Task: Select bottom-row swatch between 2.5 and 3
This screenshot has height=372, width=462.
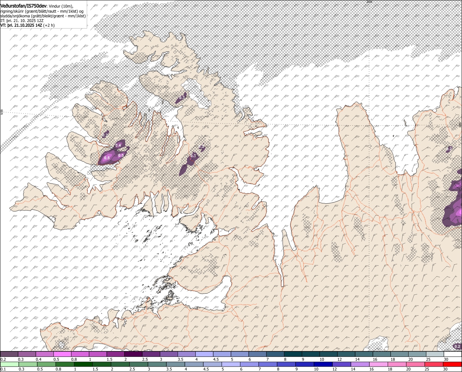Action: [x=139, y=364]
